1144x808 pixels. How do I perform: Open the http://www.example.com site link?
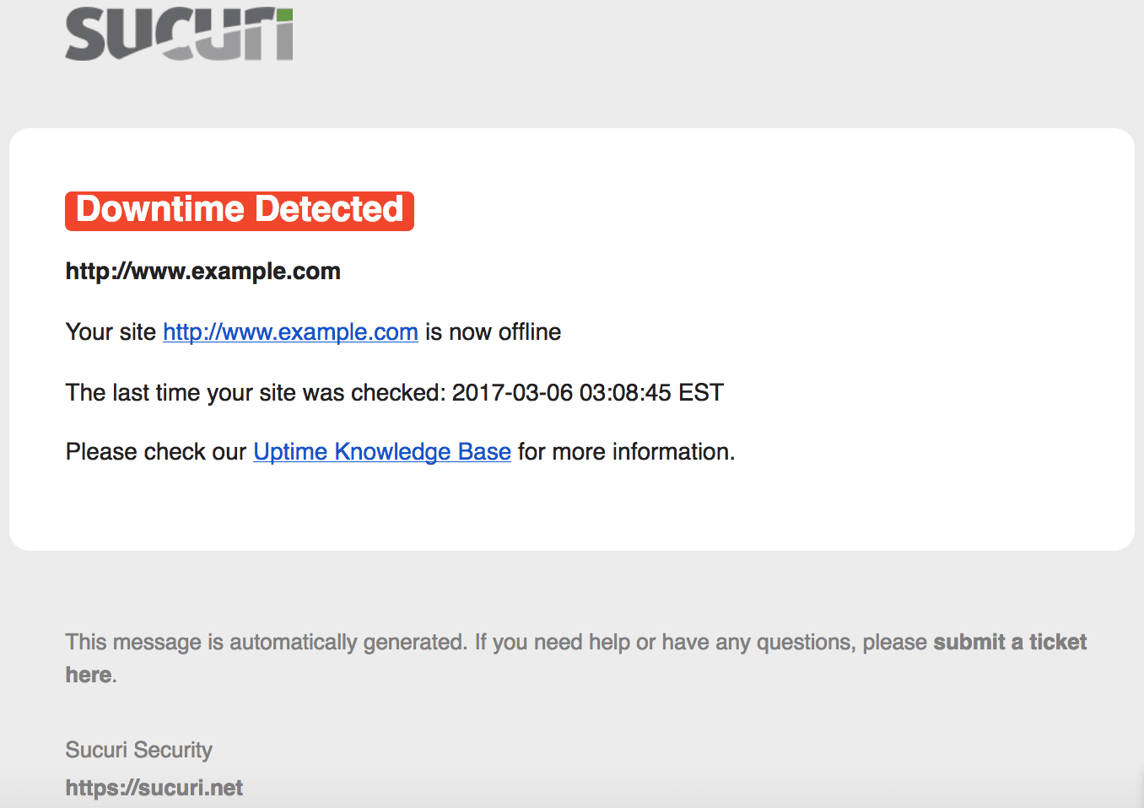[x=290, y=332]
